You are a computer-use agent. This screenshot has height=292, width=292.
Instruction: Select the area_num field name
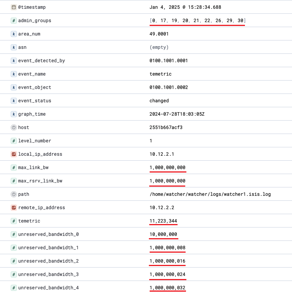pyautogui.click(x=29, y=34)
